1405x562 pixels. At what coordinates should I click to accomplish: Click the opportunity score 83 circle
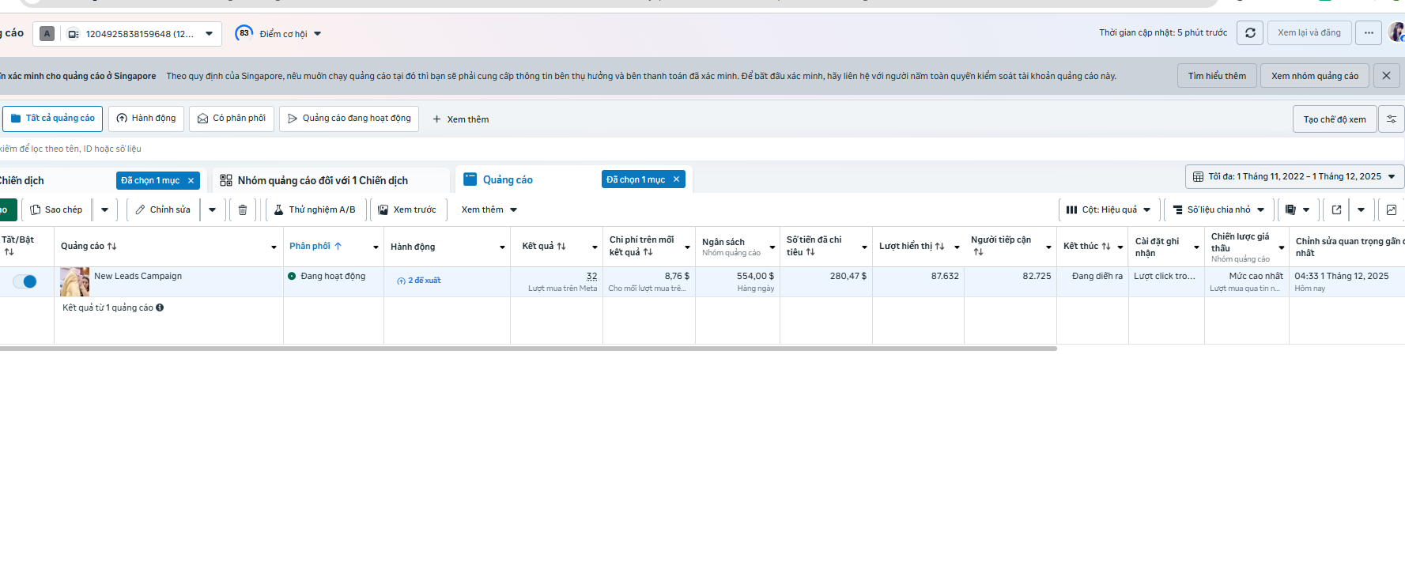(244, 33)
